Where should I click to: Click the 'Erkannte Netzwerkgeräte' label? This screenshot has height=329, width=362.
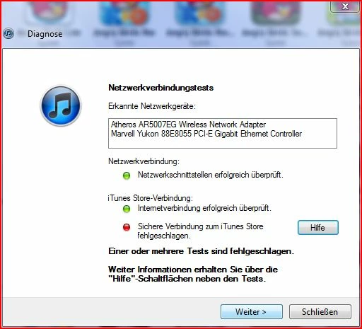click(152, 106)
